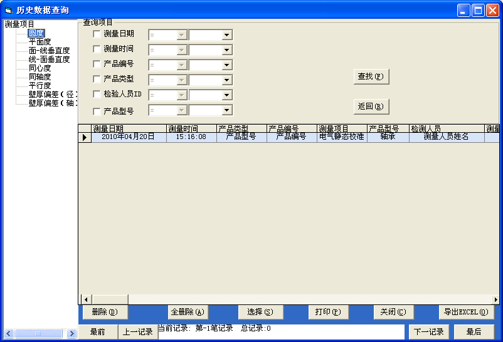The width and height of the screenshot is (503, 342).
Task: Toggle the 产品编号 checkbox
Action: tap(97, 65)
